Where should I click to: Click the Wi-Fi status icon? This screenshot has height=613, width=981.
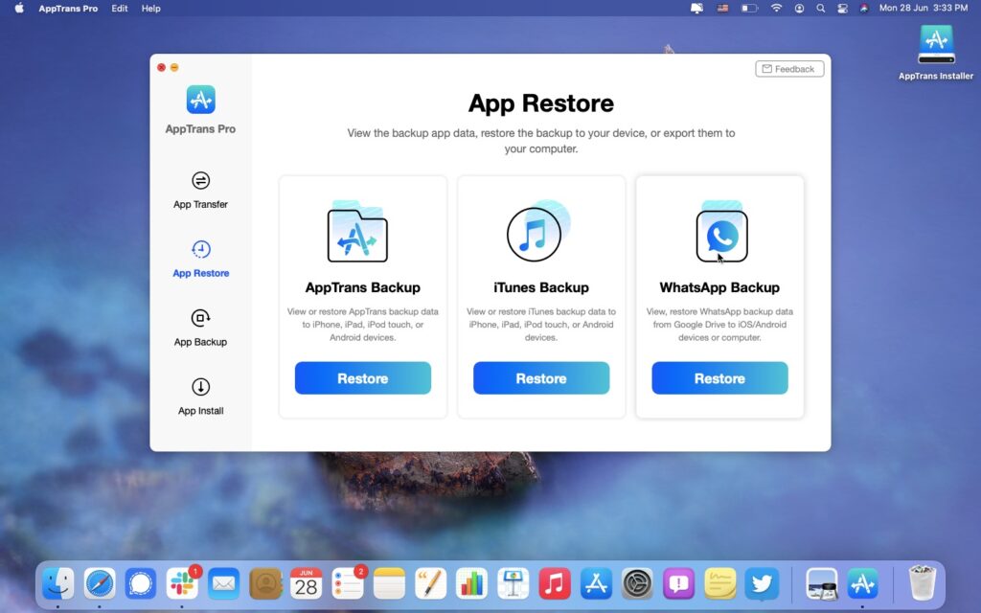tap(776, 9)
